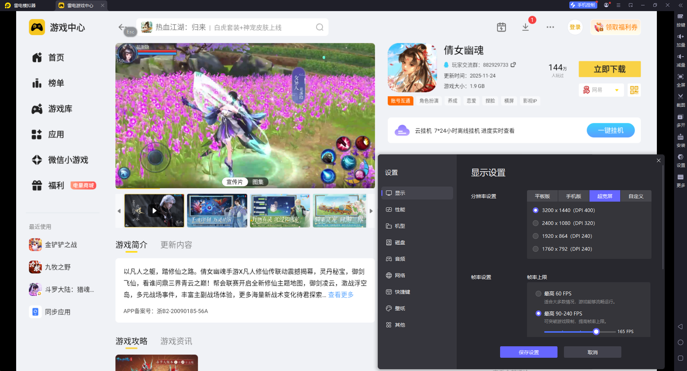The height and width of the screenshot is (371, 687).
Task: Click 安装 install APK in right toolbar
Action: pos(681,141)
